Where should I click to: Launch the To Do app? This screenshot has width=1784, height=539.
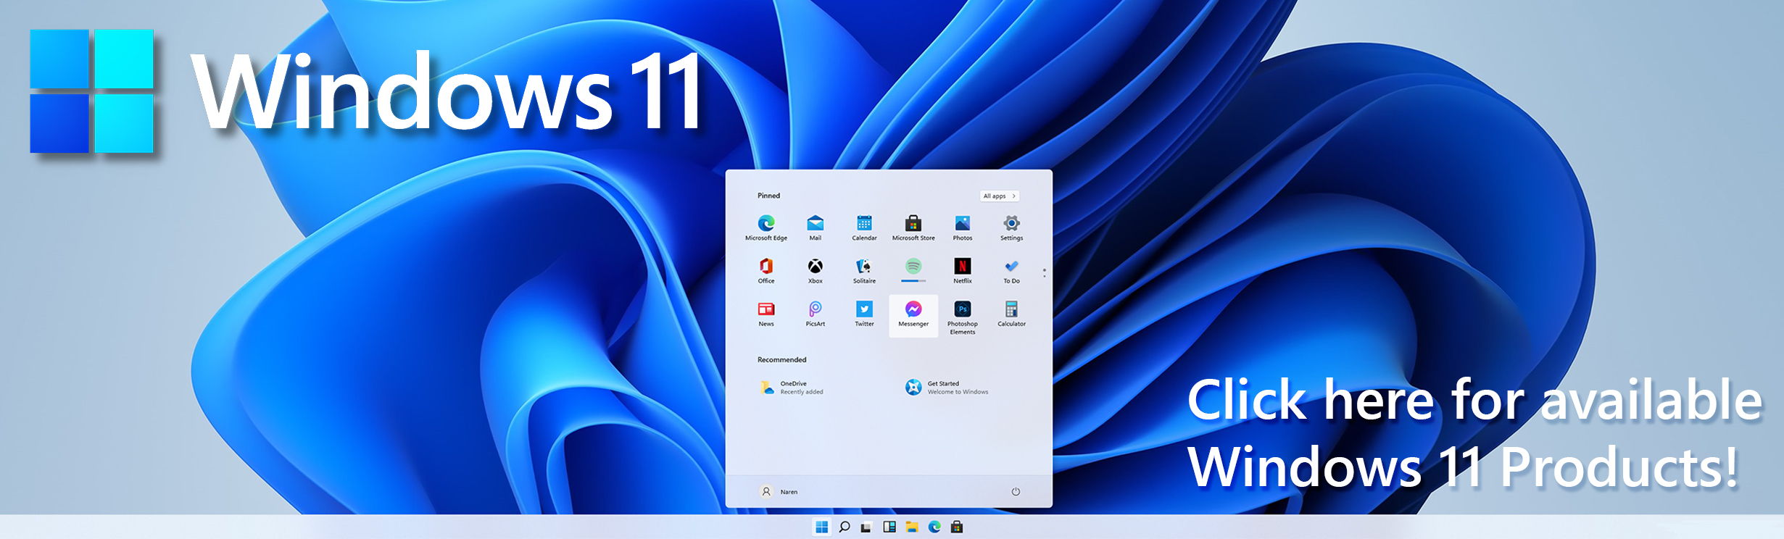click(1011, 270)
